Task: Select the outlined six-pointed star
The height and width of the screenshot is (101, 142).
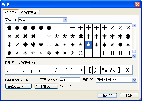Action: 41,53
